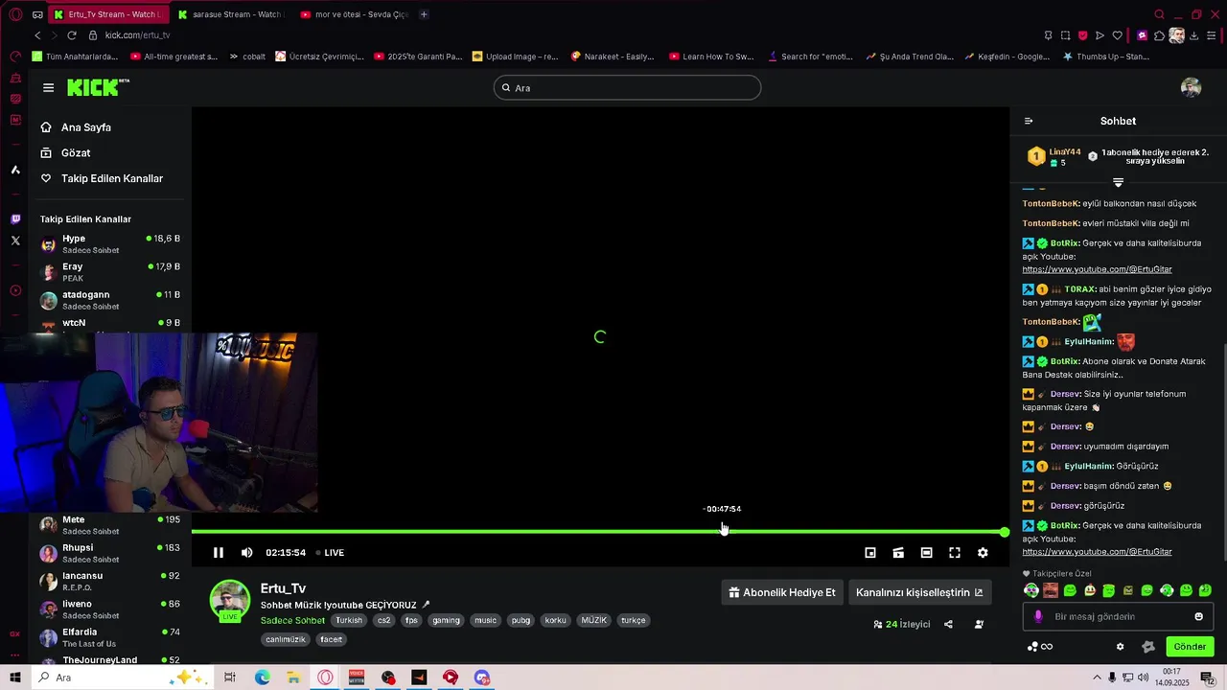1227x690 pixels.
Task: Open Elfardia channel in sidebar
Action: click(x=109, y=637)
